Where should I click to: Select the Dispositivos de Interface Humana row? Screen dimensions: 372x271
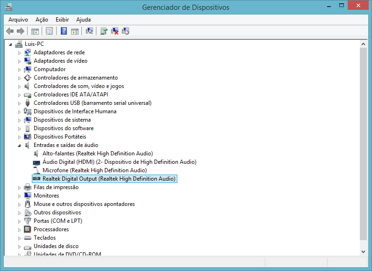click(x=75, y=111)
